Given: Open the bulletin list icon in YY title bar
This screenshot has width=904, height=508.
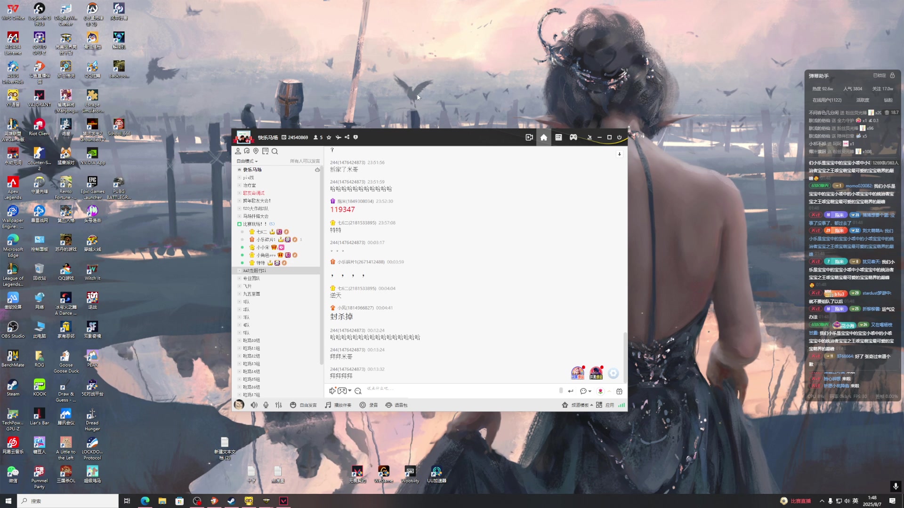Looking at the screenshot, I should click(x=558, y=137).
